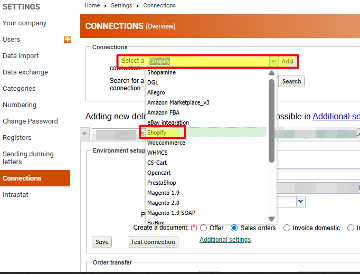
Task: Click the Test connection button
Action: click(x=153, y=242)
